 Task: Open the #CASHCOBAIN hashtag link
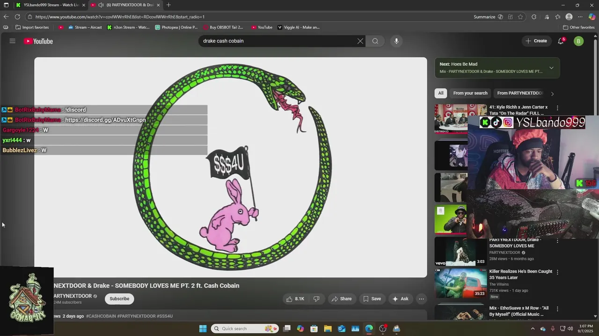tap(101, 316)
